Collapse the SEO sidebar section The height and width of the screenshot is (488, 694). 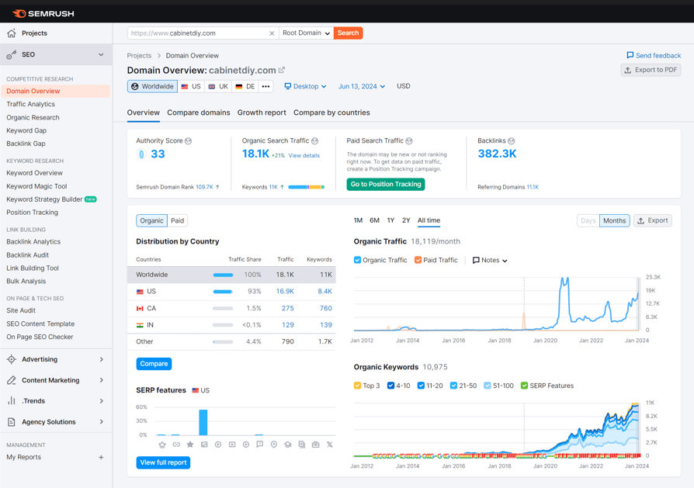click(101, 55)
